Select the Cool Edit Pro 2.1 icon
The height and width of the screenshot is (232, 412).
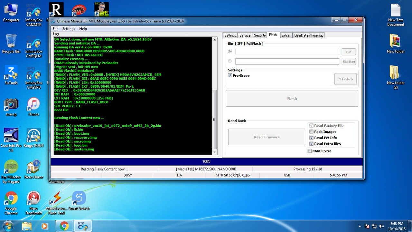tap(11, 140)
